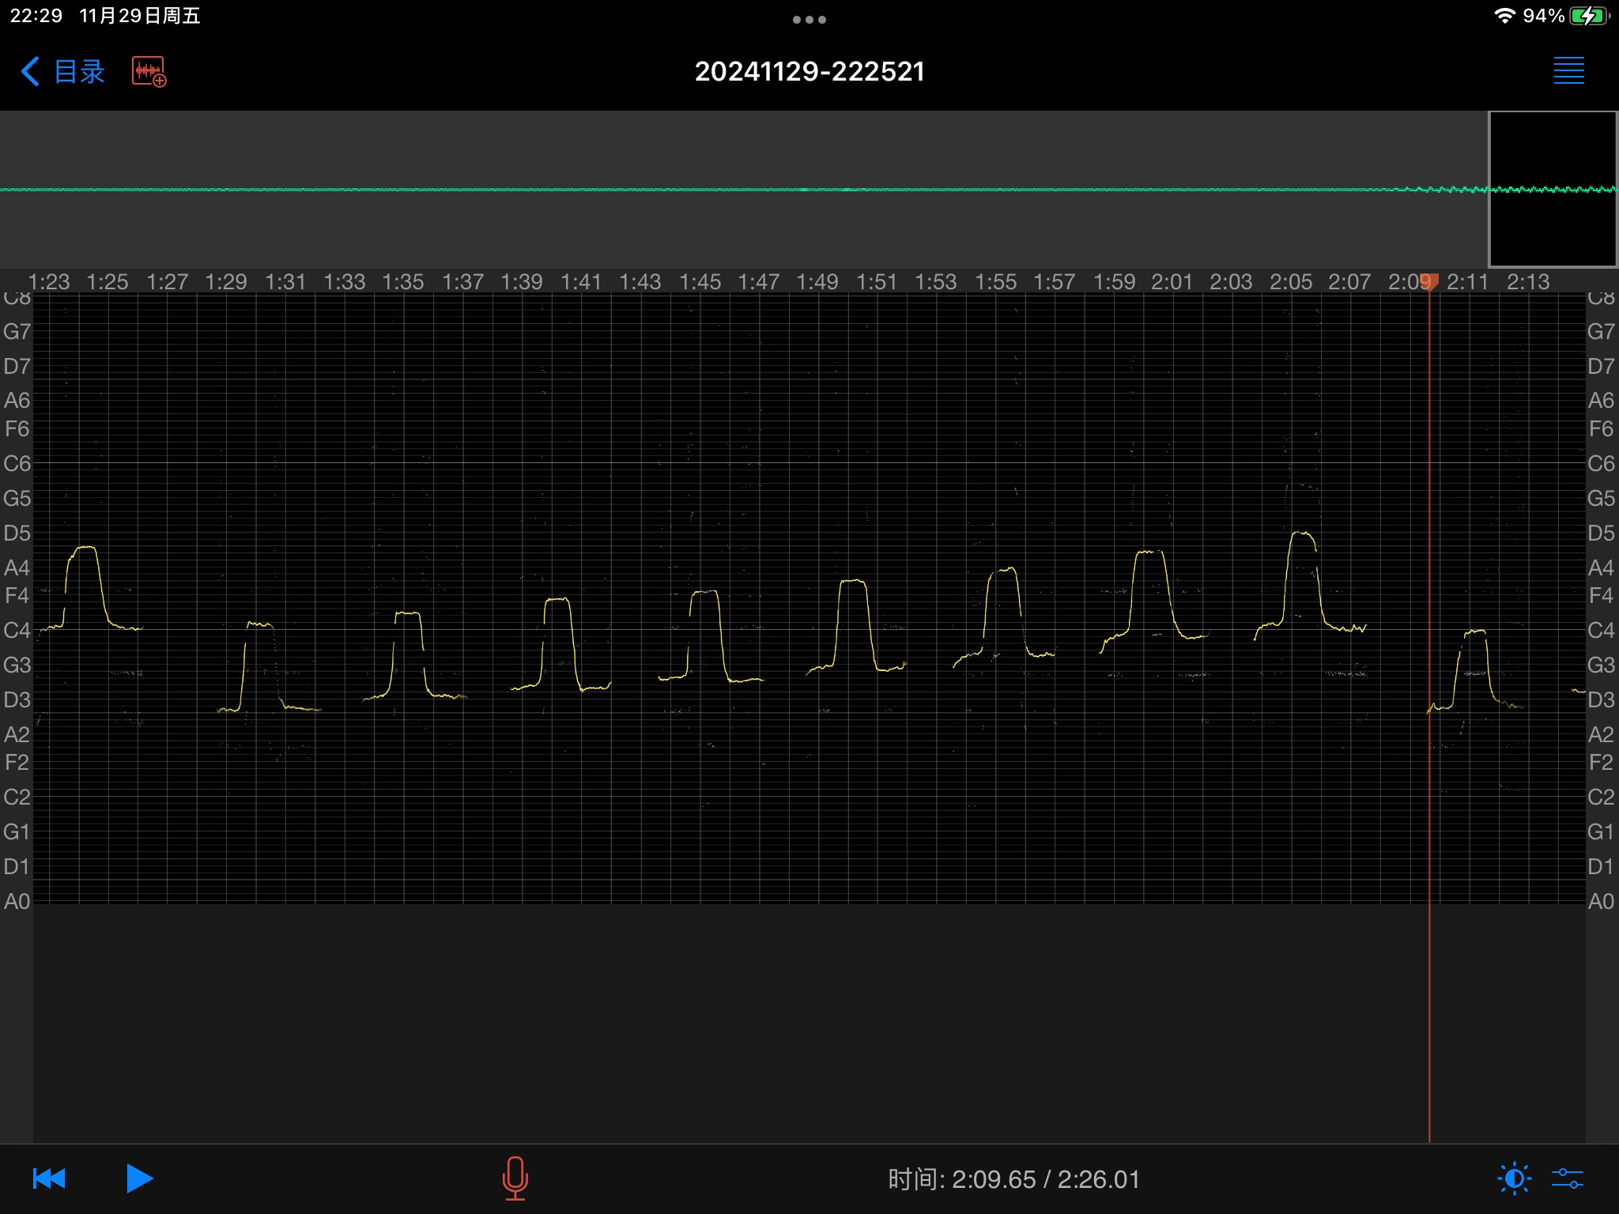Click the right D5 pitch label
Image resolution: width=1619 pixels, height=1214 pixels.
(x=1601, y=533)
